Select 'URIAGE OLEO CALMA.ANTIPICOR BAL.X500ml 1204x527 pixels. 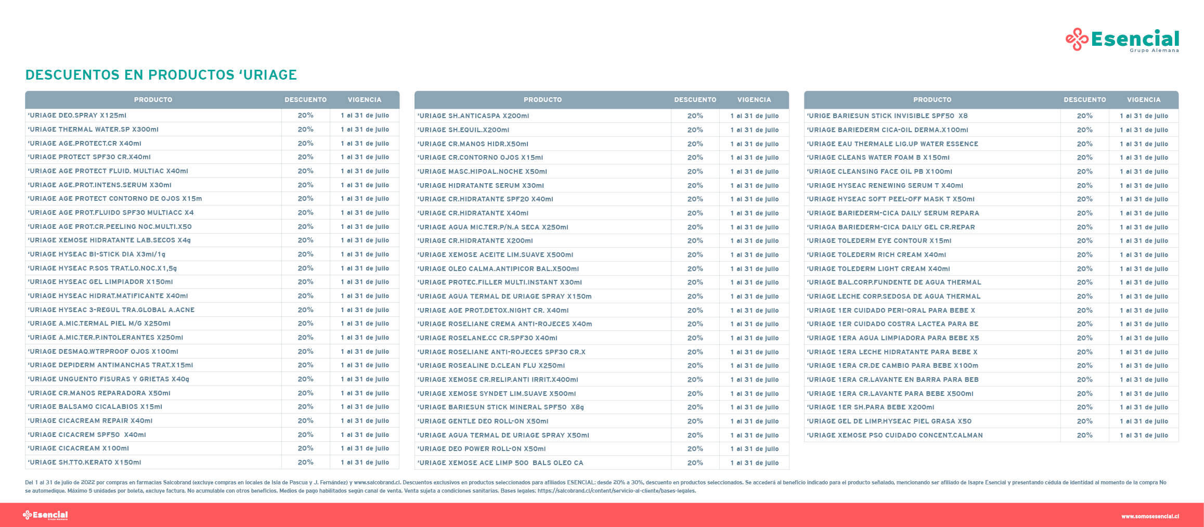pyautogui.click(x=602, y=269)
